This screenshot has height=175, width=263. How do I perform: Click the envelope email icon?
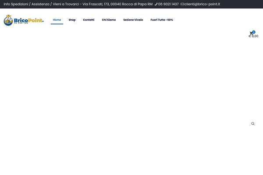coord(182,4)
